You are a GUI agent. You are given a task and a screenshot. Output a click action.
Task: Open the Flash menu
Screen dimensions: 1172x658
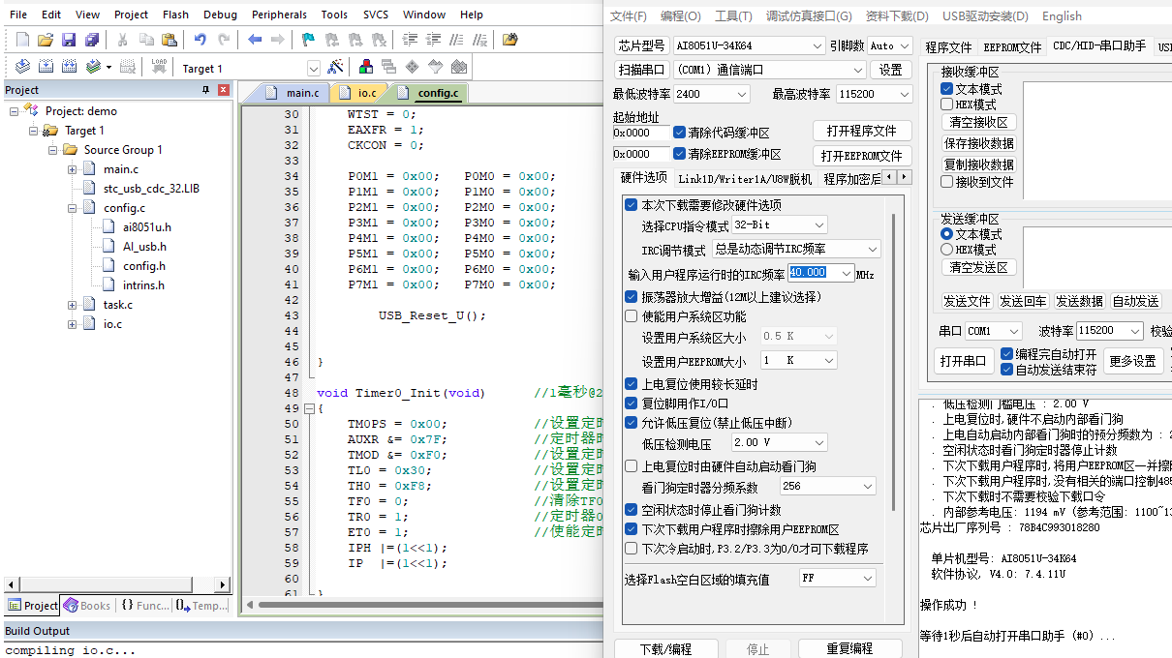tap(175, 15)
